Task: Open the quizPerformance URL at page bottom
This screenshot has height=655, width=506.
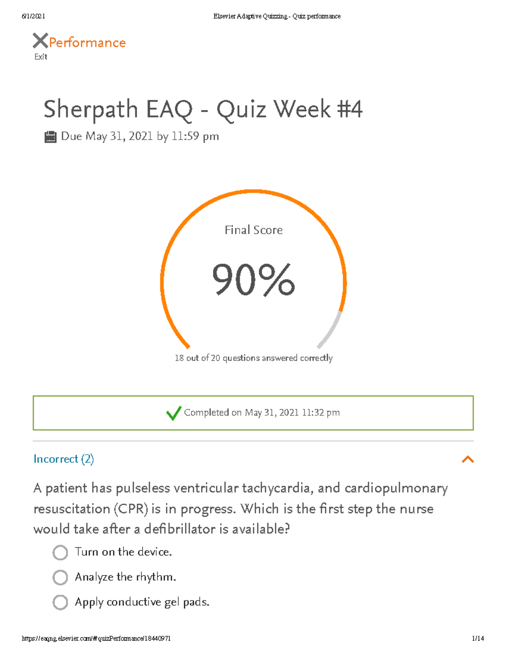Action: click(x=96, y=637)
